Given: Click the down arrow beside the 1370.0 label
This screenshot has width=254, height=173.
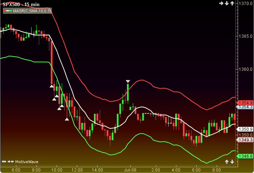Looking at the screenshot, I should [227, 3].
